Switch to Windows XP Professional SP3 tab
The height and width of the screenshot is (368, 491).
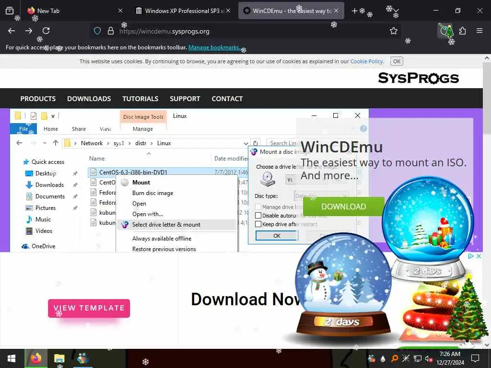(183, 11)
